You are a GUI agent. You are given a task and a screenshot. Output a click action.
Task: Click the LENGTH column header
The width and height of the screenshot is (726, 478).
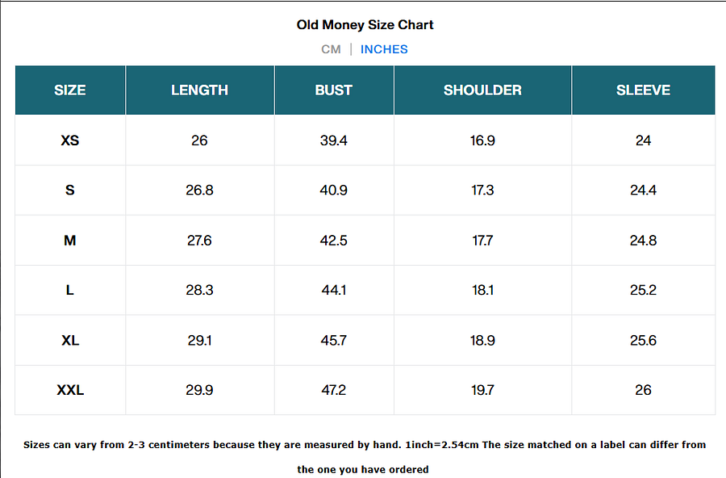[x=199, y=90]
